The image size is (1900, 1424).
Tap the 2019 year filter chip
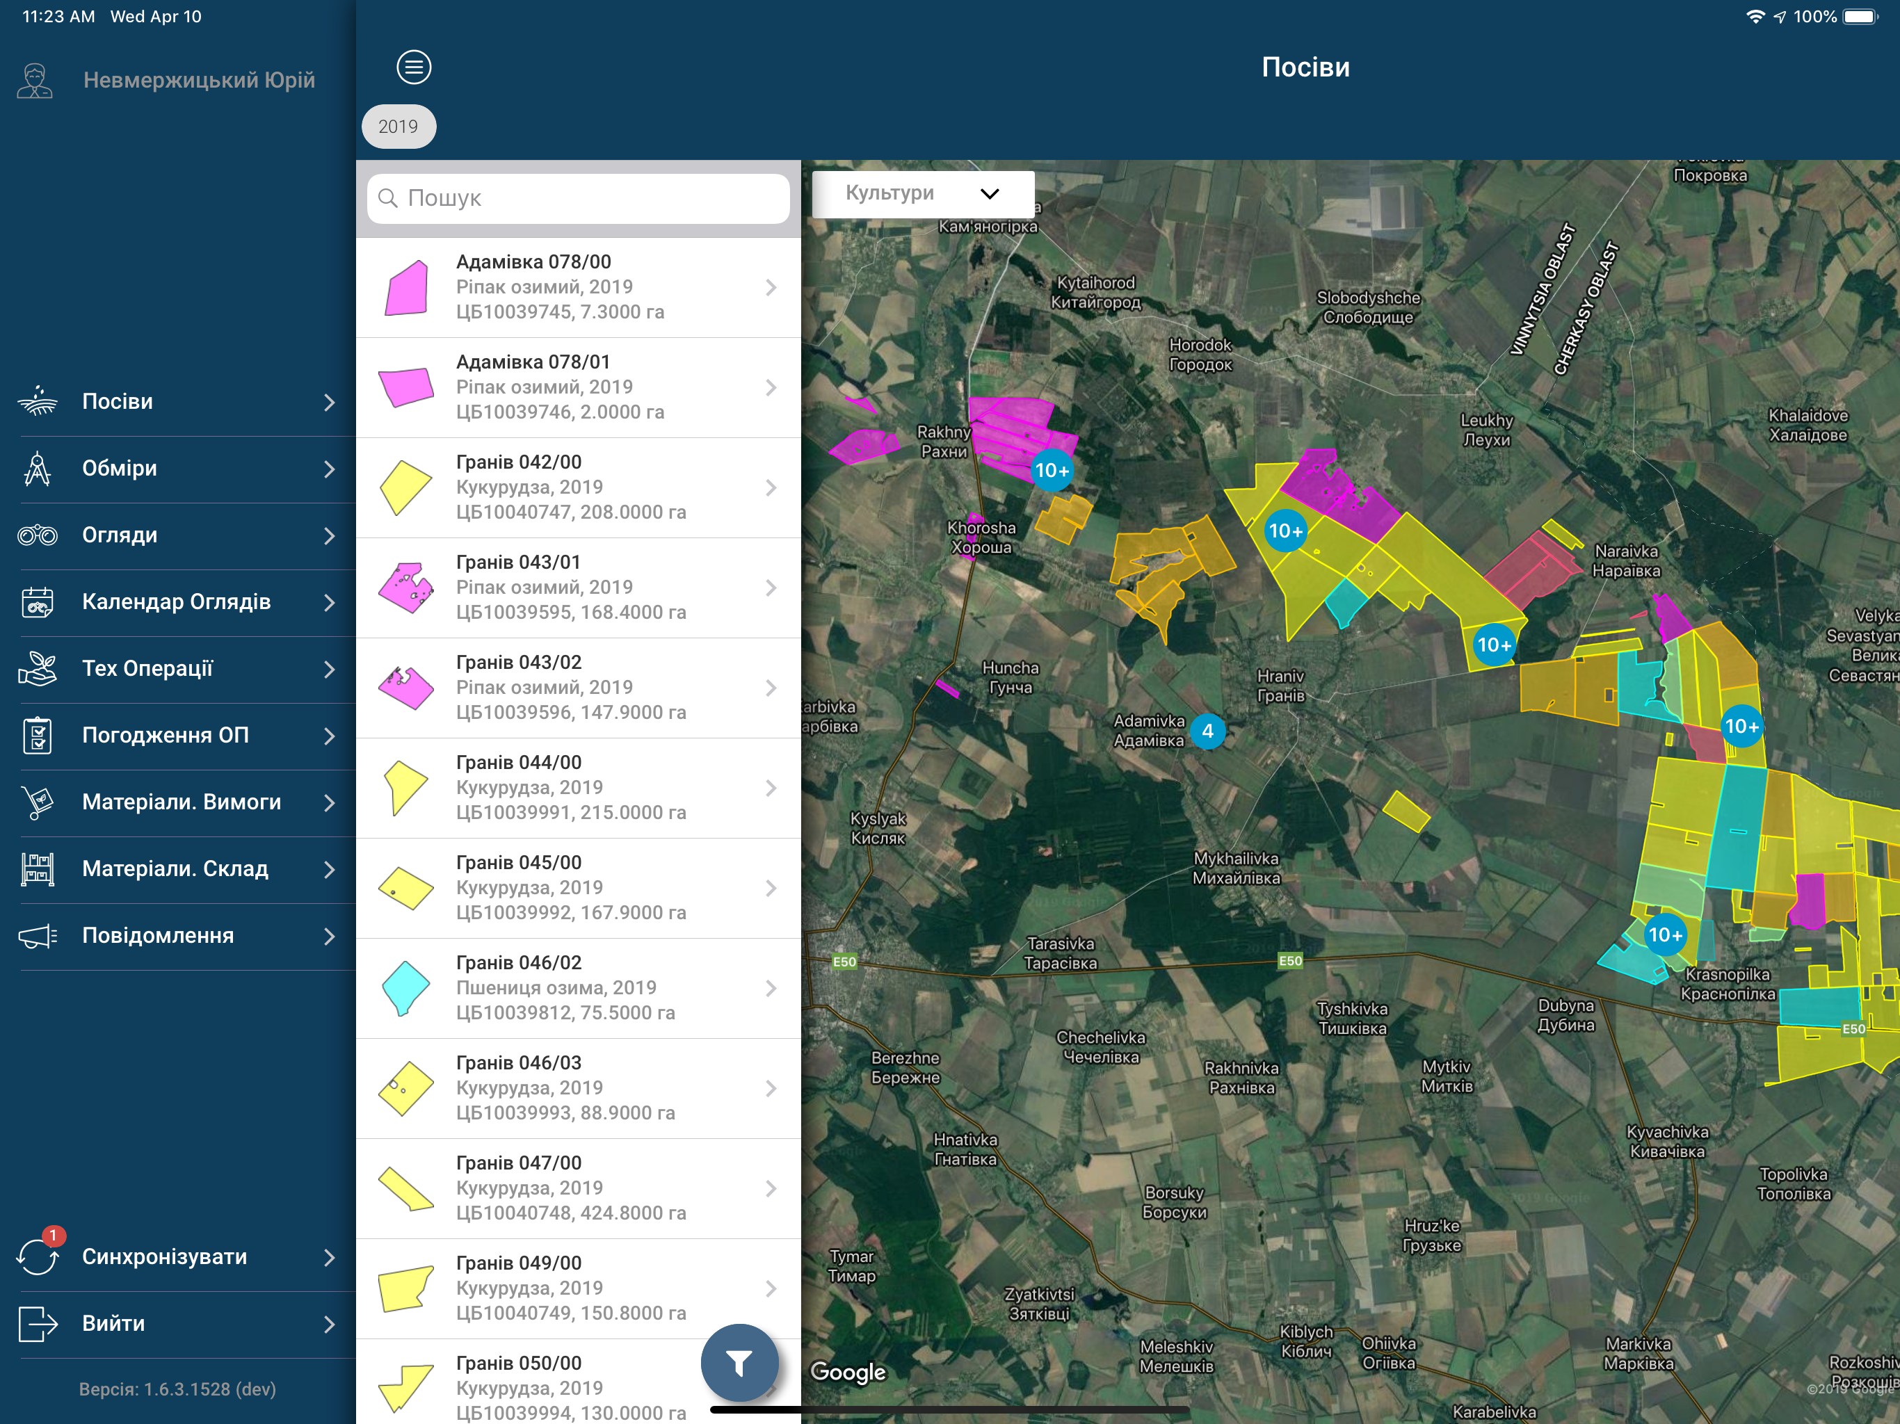pos(398,127)
